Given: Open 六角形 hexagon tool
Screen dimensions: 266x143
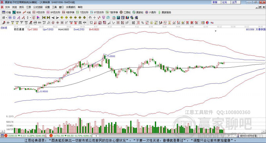Looking at the screenshot, I should (x=151, y=12).
